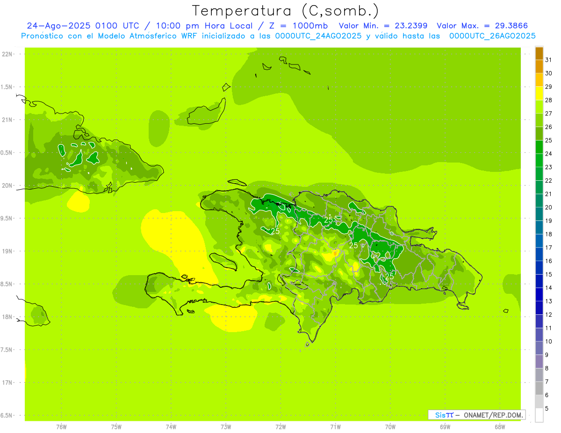Pick the dark orange legend band above 31
The width and height of the screenshot is (561, 433).
click(x=539, y=53)
